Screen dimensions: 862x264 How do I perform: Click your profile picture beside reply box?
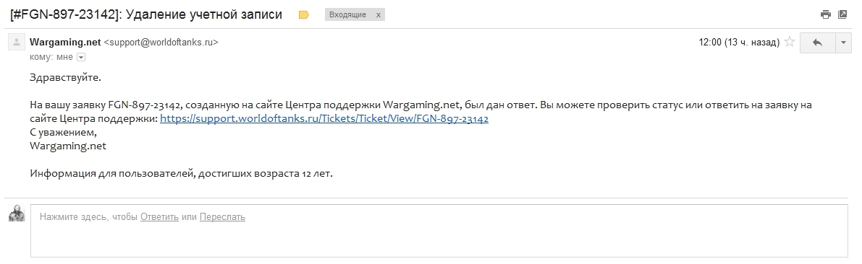point(17,213)
